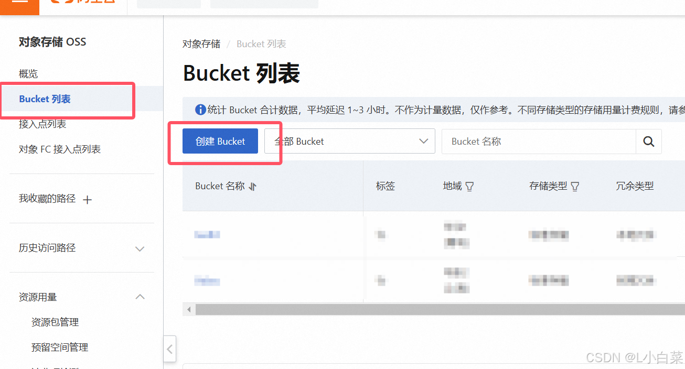Click the info icon in the notice banner
Screen dimensions: 685x369
coord(200,110)
